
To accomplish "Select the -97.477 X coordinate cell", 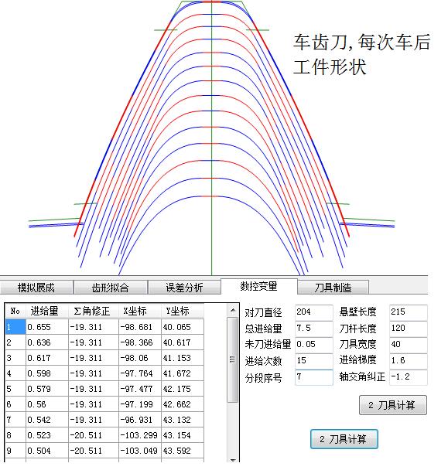I will 140,389.
